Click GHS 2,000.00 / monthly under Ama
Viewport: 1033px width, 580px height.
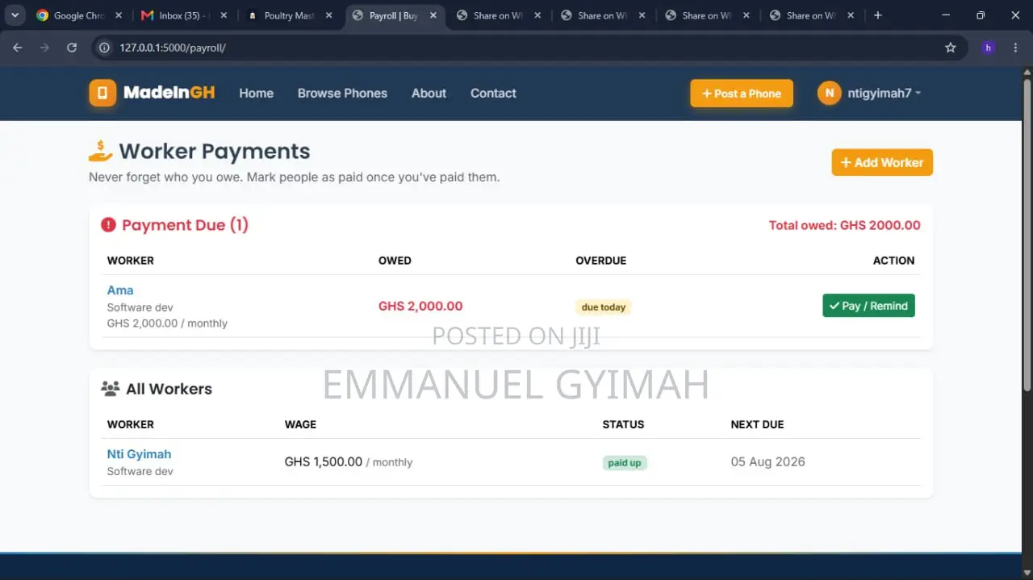pyautogui.click(x=167, y=323)
